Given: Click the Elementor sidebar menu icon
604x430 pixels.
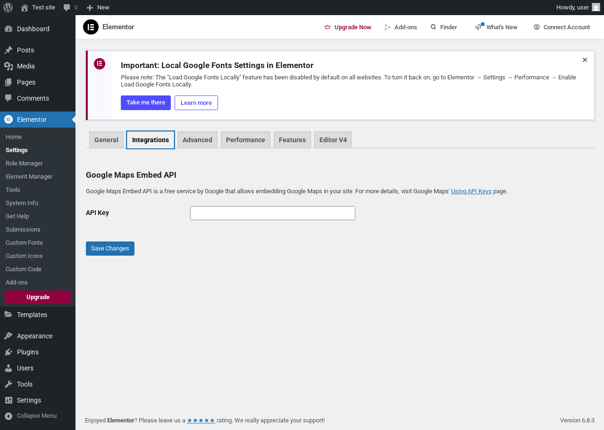Looking at the screenshot, I should 8,120.
